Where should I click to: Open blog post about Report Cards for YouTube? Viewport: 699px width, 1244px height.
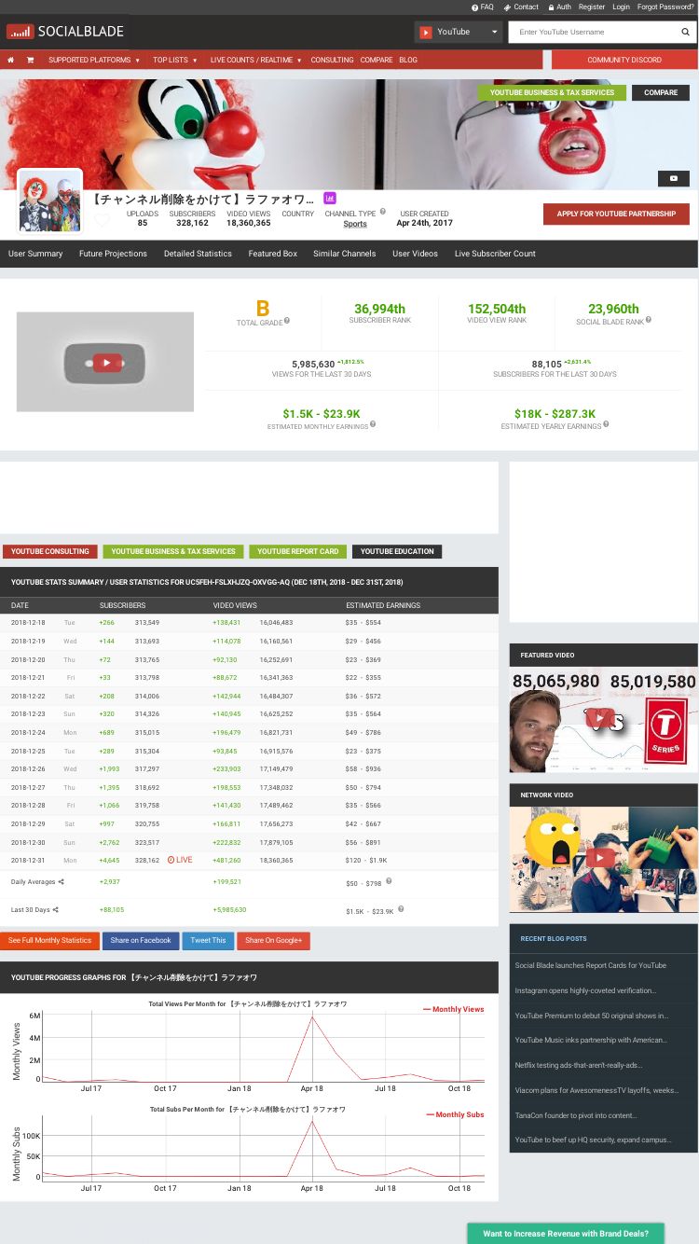590,965
